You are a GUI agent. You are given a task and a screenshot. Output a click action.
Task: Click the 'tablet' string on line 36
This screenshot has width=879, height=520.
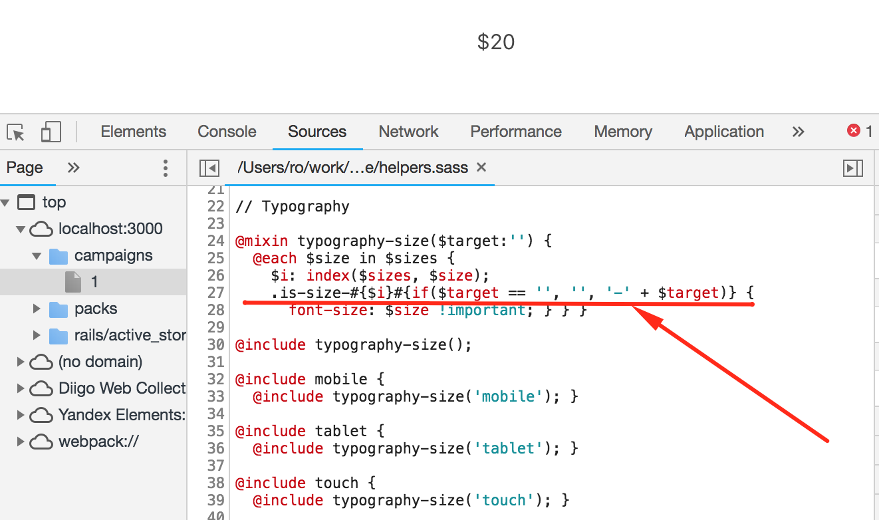509,448
